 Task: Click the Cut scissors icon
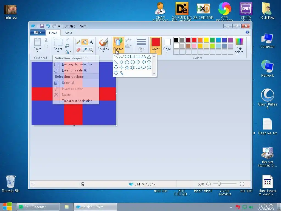46,40
